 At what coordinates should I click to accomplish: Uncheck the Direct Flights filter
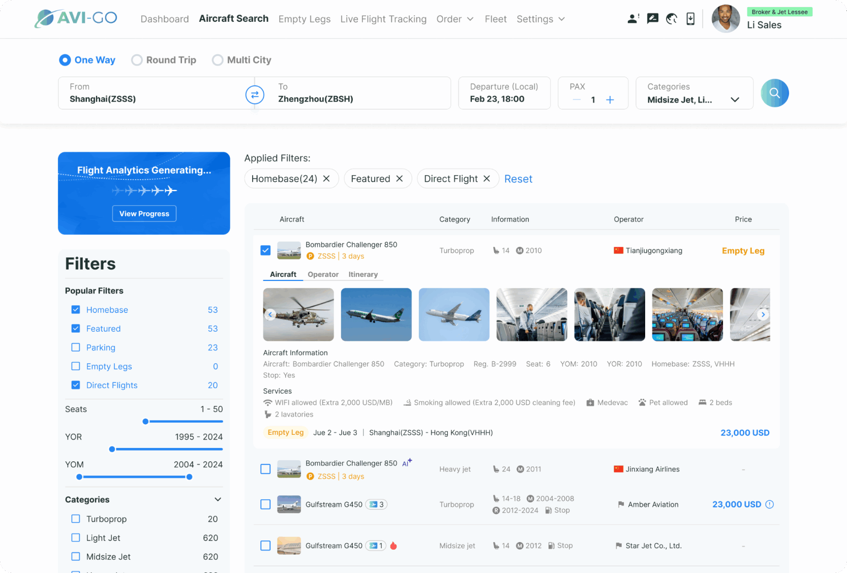click(x=76, y=385)
